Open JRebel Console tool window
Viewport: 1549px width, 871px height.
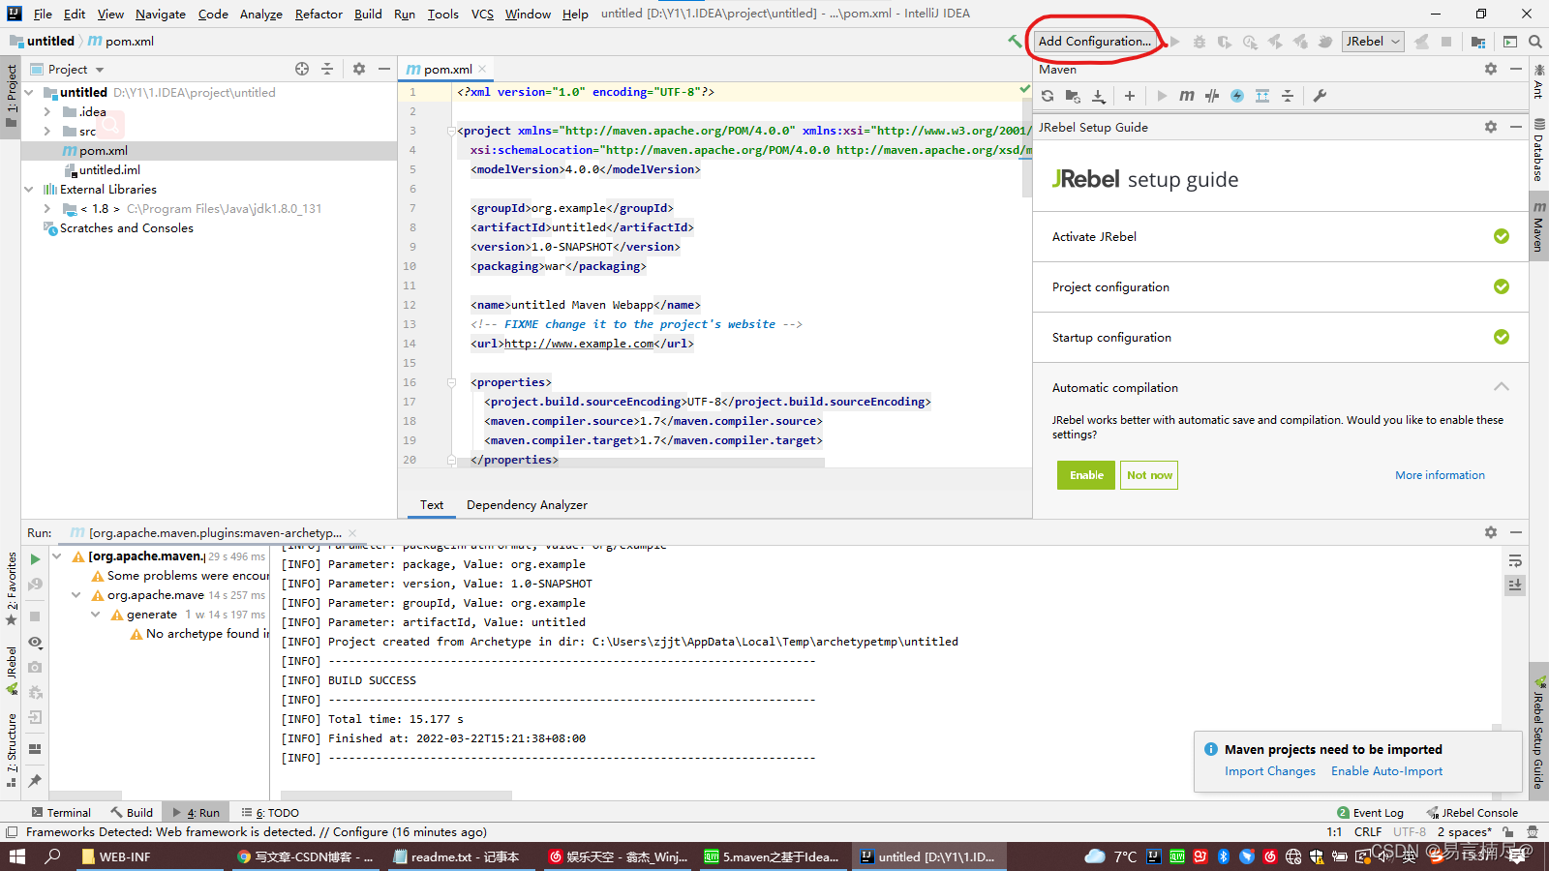tap(1472, 813)
